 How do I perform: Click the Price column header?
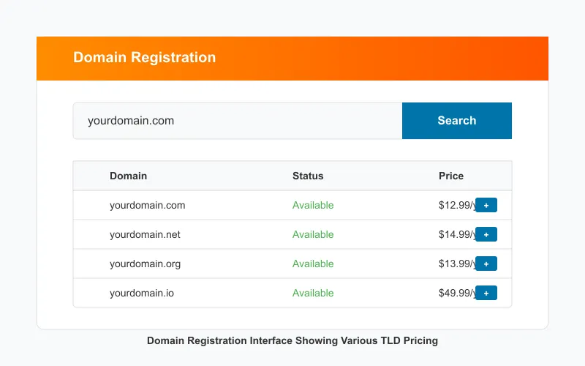point(451,176)
